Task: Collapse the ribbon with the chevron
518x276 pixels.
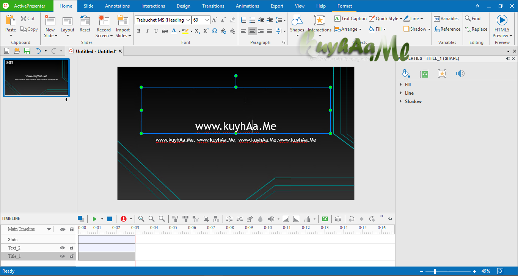Action: pos(477,6)
